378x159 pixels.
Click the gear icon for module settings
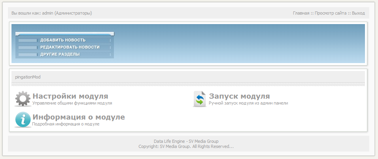click(23, 99)
